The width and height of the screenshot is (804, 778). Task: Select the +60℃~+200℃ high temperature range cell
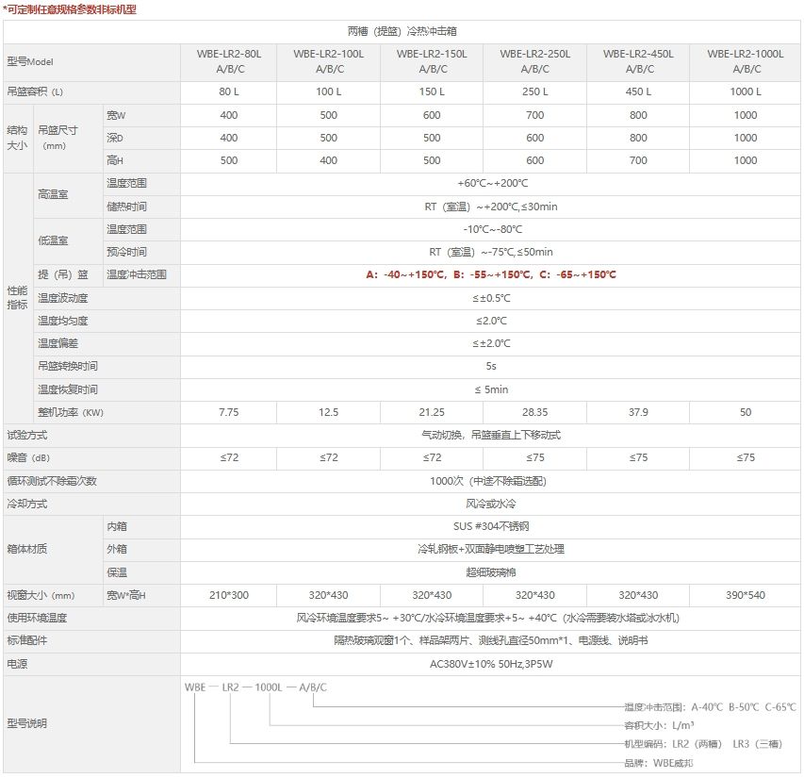click(490, 183)
